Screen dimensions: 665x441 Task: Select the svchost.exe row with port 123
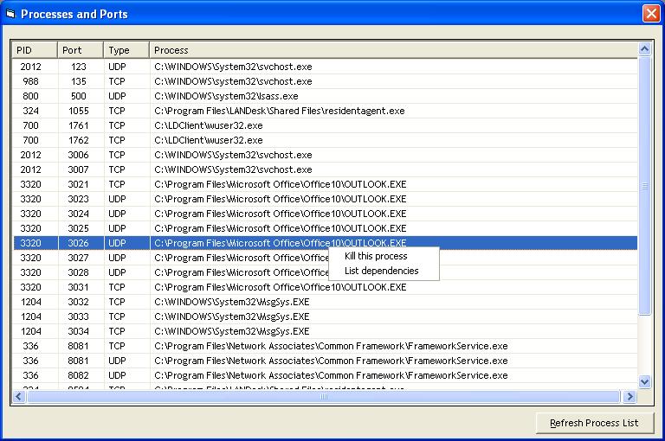(x=233, y=67)
